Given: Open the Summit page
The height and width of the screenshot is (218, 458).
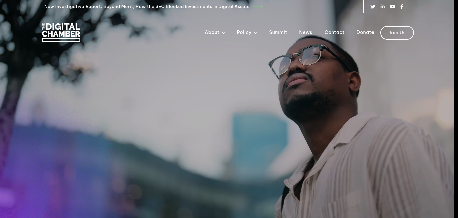Looking at the screenshot, I should click(278, 32).
